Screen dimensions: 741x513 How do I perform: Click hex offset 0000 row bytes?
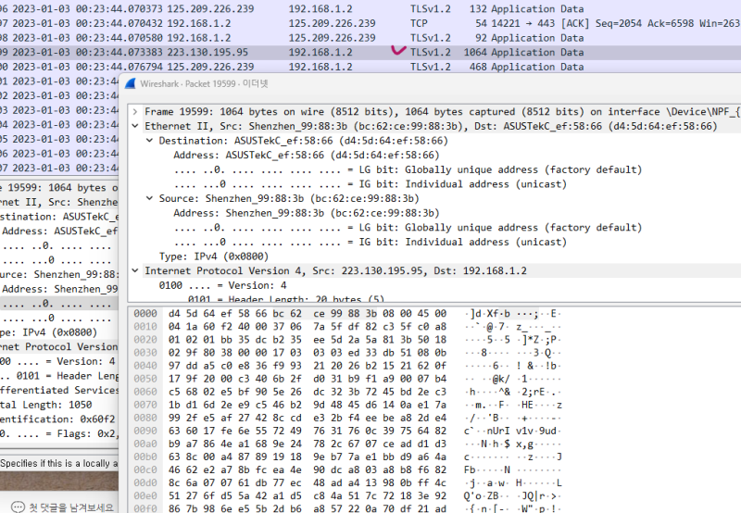(x=308, y=314)
